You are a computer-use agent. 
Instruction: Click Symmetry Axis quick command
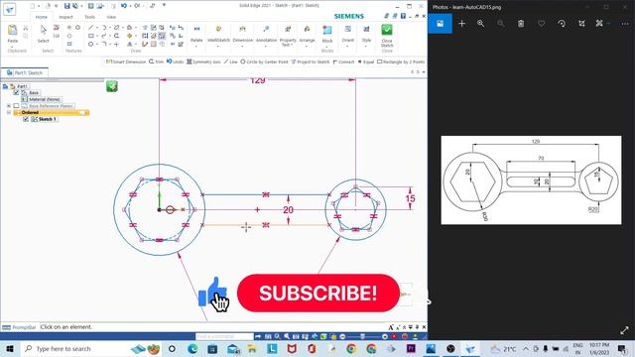click(x=203, y=61)
